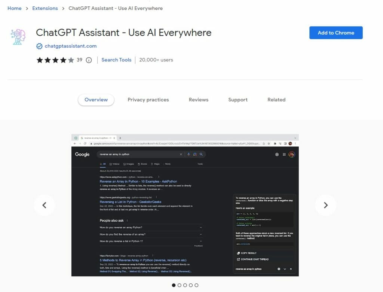Go to the Extensions breadcrumb link
Viewport: 383px width, 292px height.
coord(45,8)
